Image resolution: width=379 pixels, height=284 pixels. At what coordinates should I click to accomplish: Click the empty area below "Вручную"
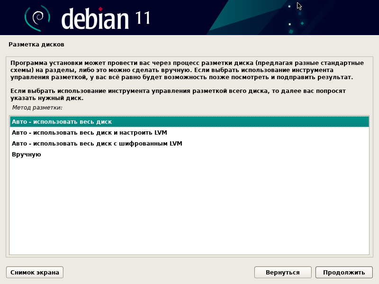tap(189, 204)
